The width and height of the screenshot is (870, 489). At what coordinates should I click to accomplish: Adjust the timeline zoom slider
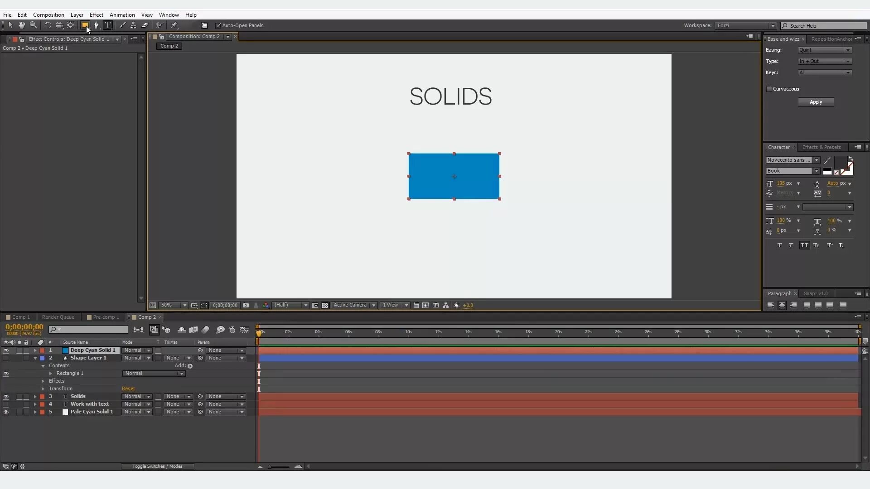[x=278, y=467]
